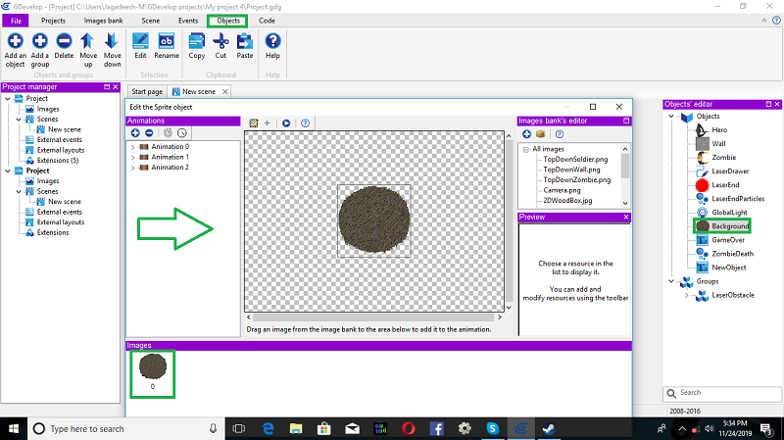Viewport: 784px width, 440px height.
Task: Open the Events ribbon tab
Action: click(x=187, y=20)
